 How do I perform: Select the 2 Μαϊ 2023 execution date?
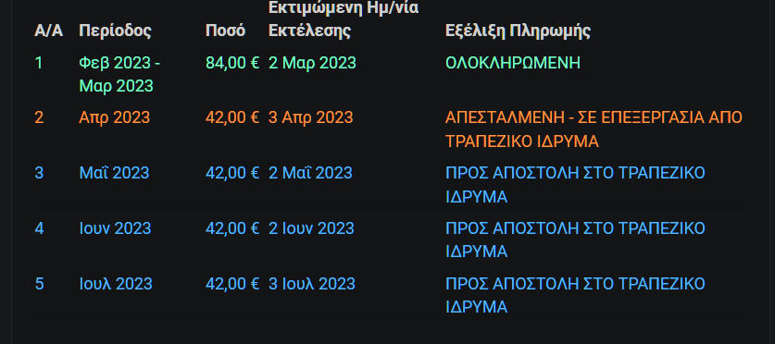coord(310,173)
